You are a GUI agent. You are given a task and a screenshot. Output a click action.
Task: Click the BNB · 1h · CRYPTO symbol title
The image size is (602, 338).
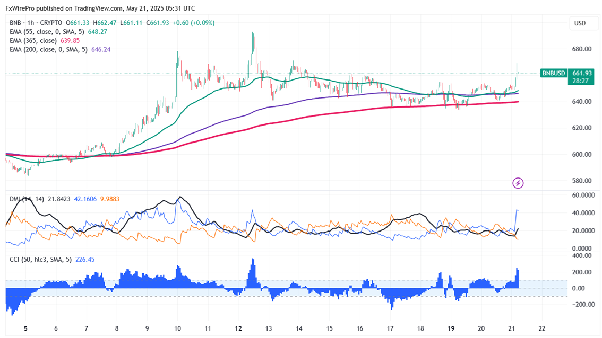[x=36, y=23]
